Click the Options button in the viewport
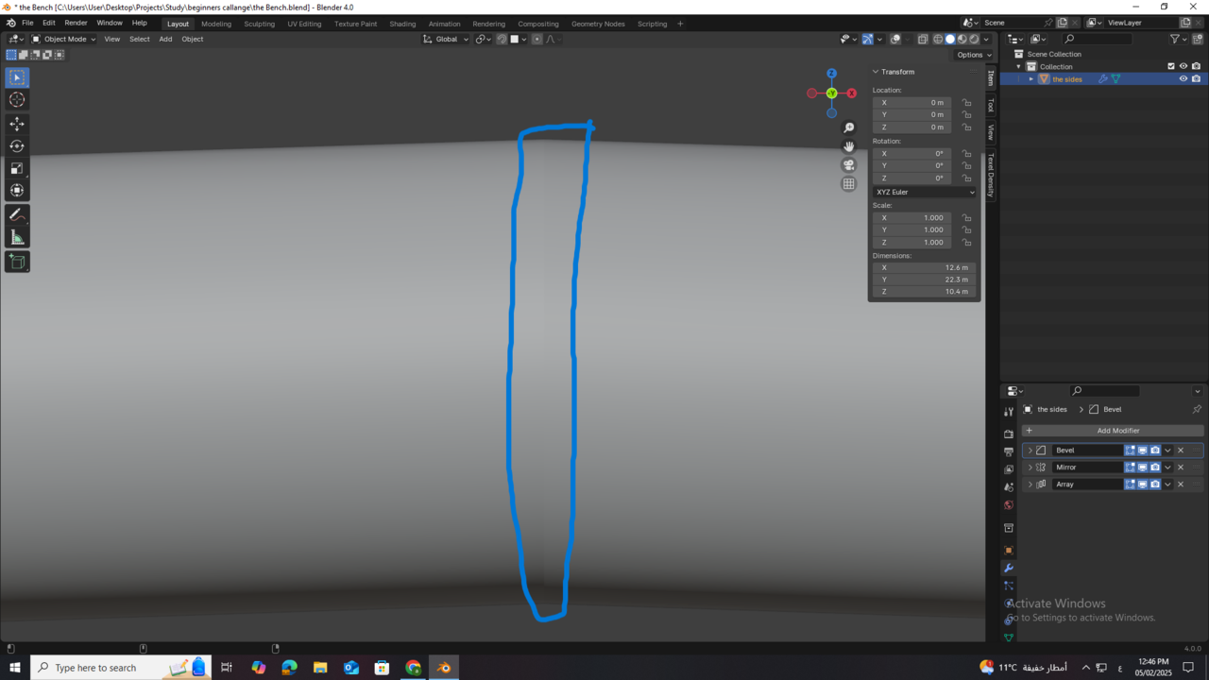The width and height of the screenshot is (1209, 680). (972, 54)
